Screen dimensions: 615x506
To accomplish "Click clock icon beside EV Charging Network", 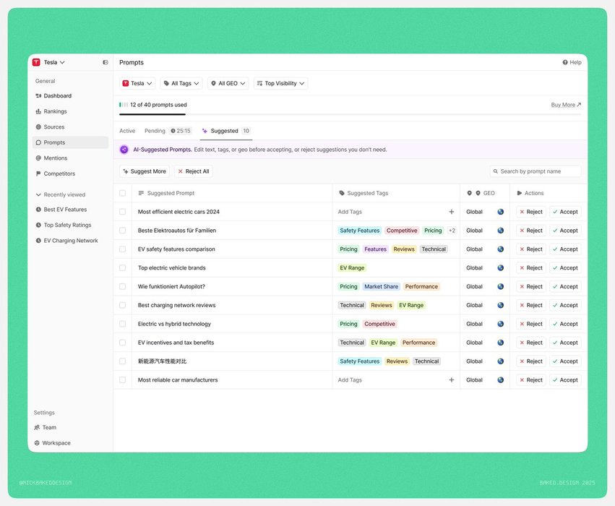I will tap(38, 241).
